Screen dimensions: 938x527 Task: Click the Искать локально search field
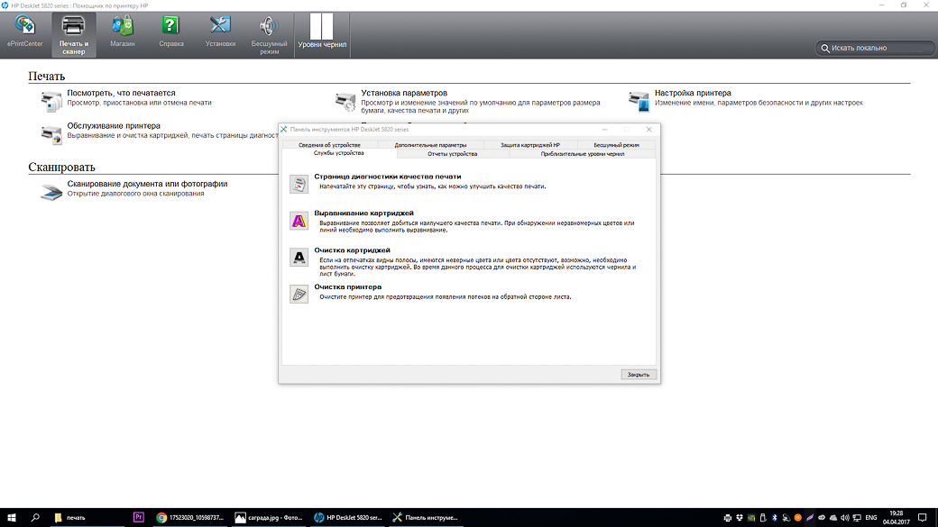coord(876,48)
